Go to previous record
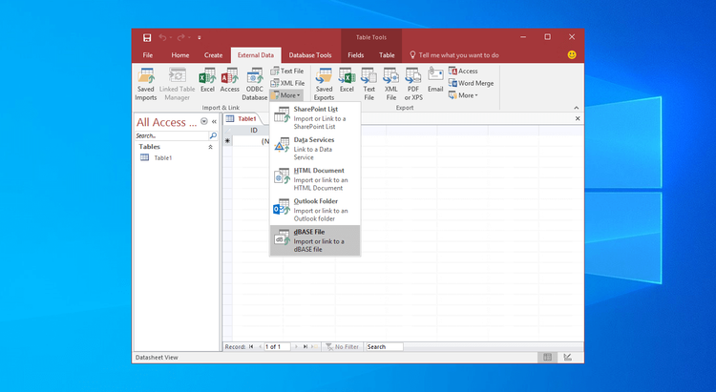This screenshot has width=716, height=392. pyautogui.click(x=260, y=347)
